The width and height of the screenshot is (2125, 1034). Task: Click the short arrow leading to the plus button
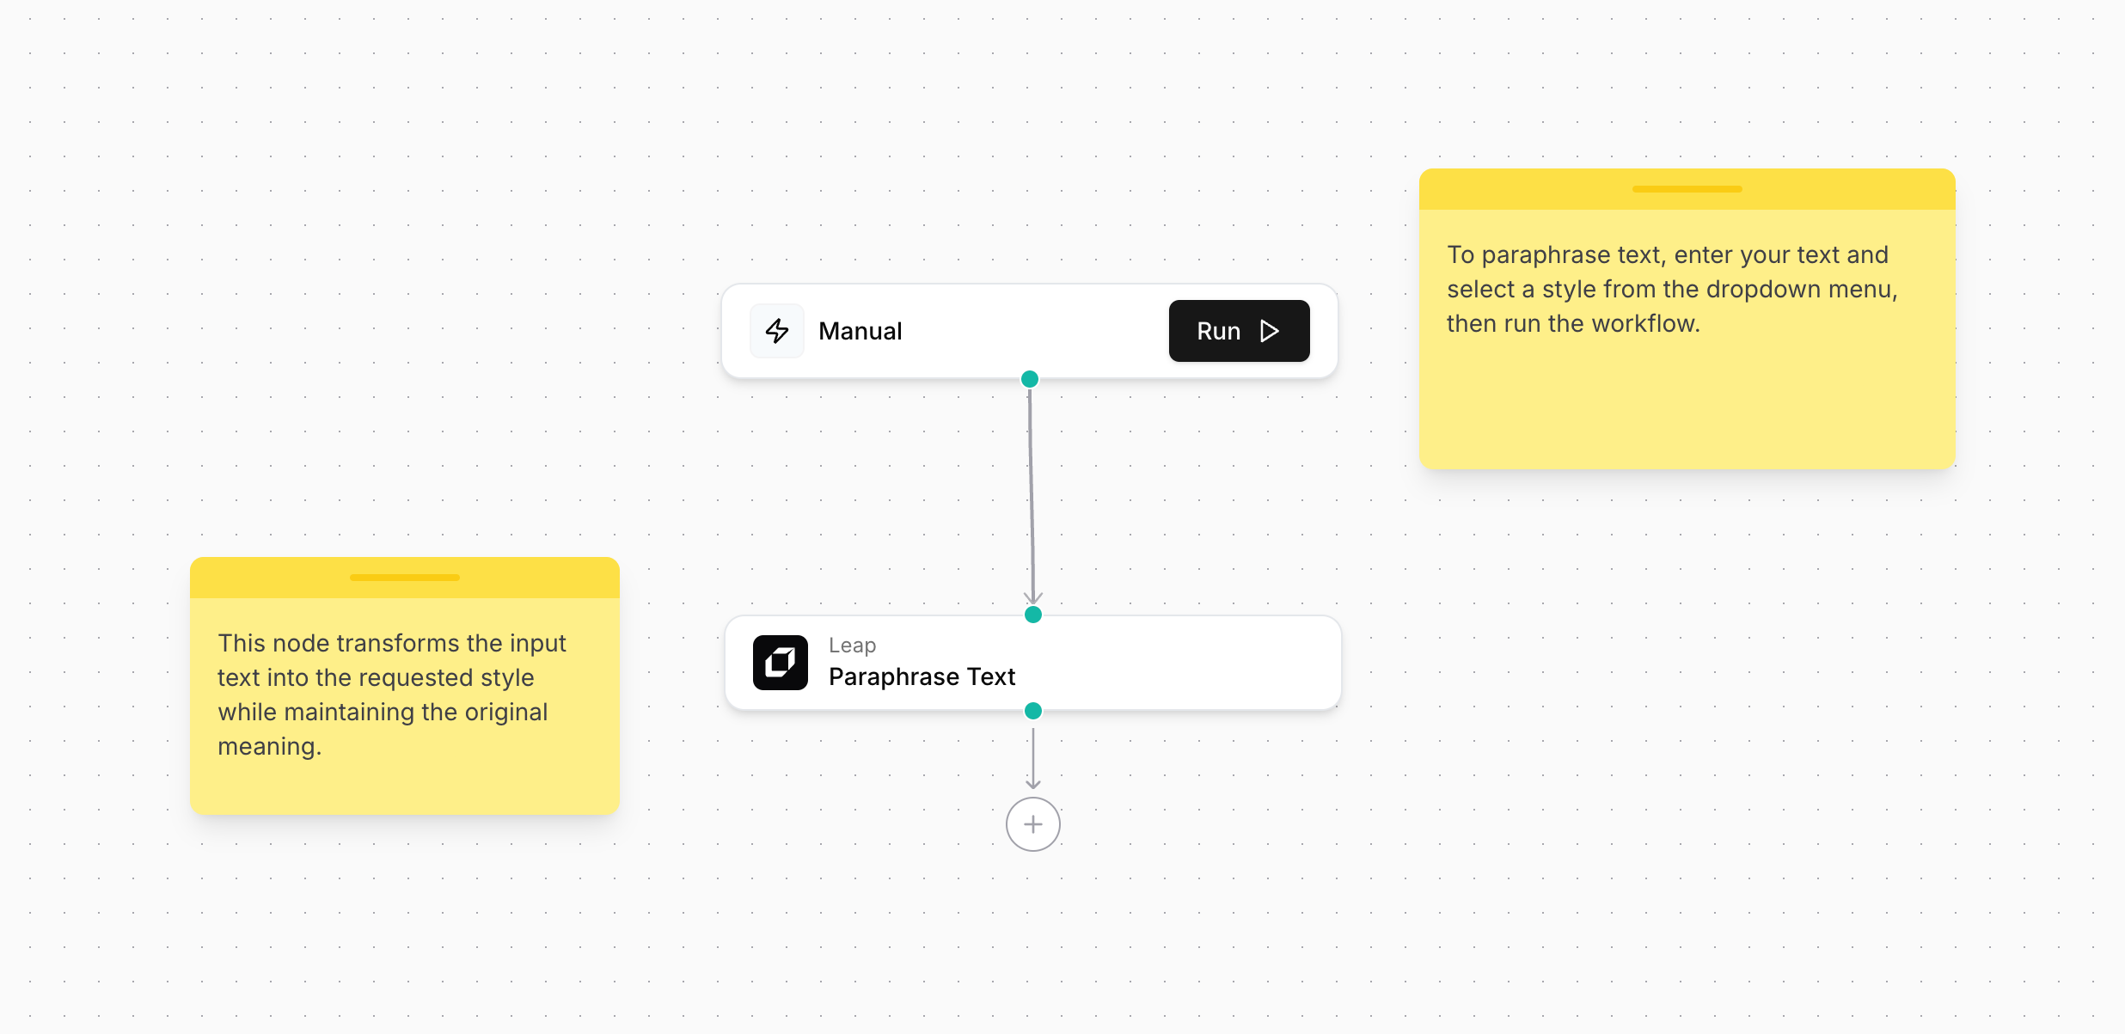coord(1033,758)
